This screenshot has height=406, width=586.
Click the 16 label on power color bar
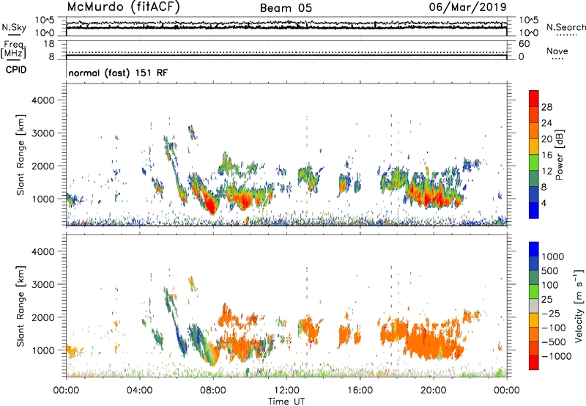click(x=546, y=155)
